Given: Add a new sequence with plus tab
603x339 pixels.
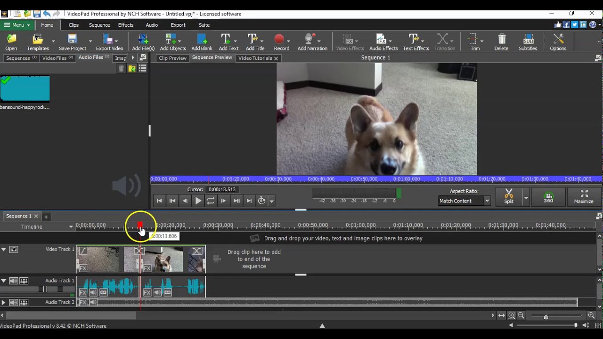Looking at the screenshot, I should [x=46, y=217].
